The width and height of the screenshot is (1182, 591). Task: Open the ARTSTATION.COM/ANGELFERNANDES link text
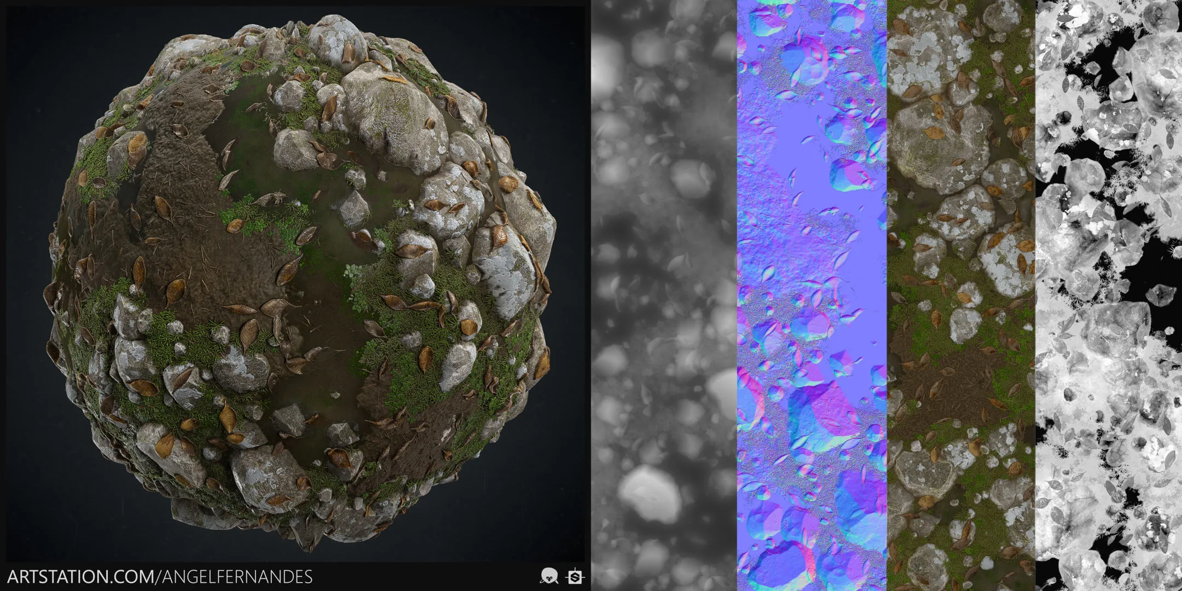[160, 576]
